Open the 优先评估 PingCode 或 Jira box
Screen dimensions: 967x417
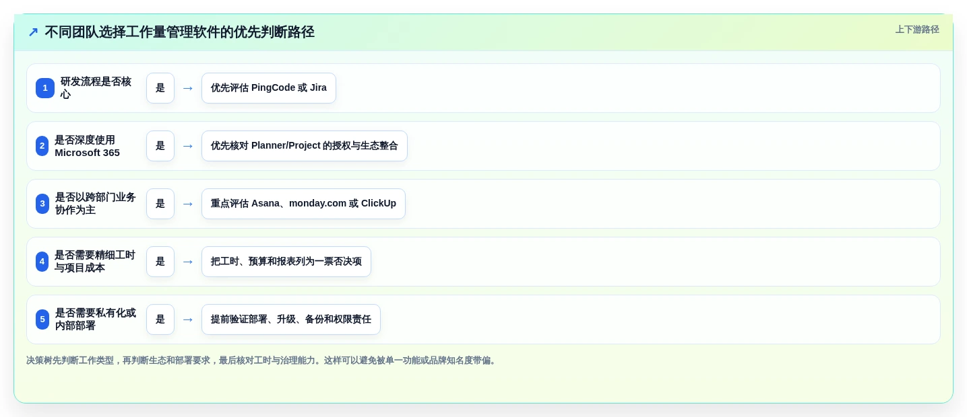click(x=269, y=88)
